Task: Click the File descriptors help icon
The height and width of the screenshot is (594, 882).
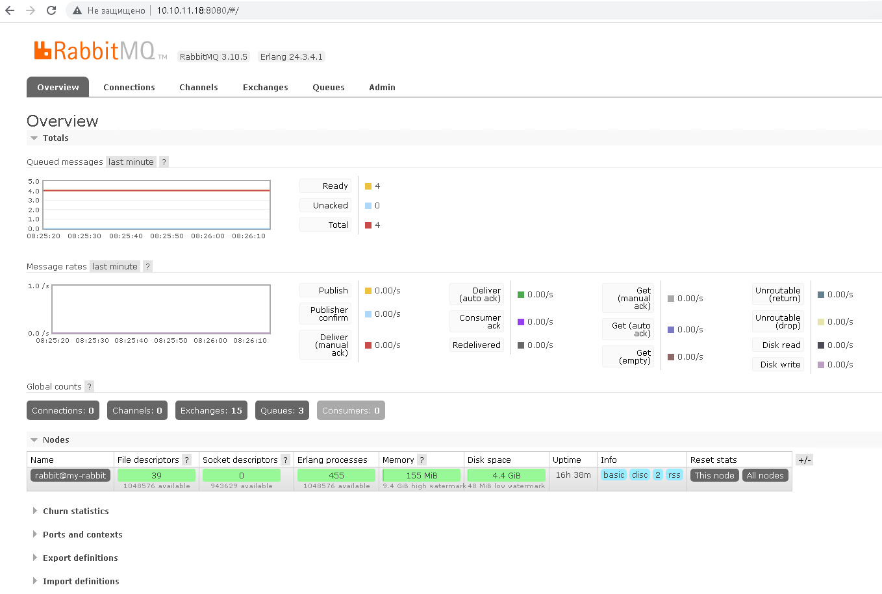Action: pos(186,460)
